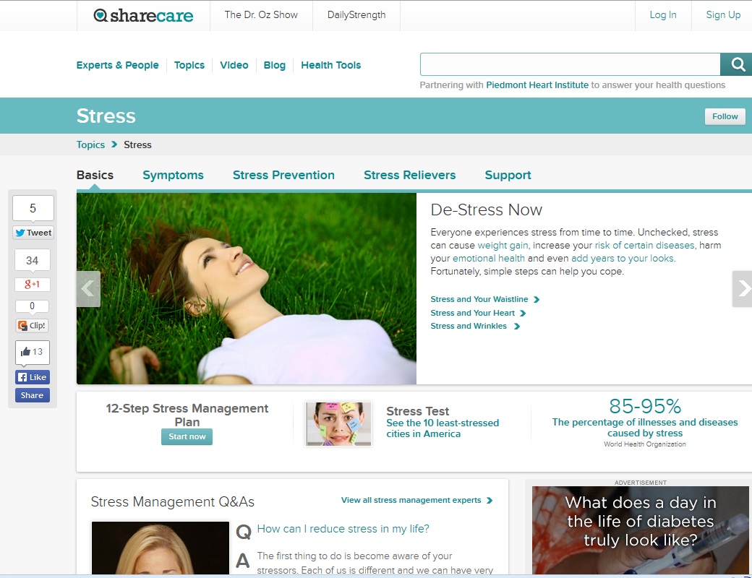The height and width of the screenshot is (578, 752).
Task: Click the 12-Step Stress Management Plan heading
Action: [x=187, y=415]
